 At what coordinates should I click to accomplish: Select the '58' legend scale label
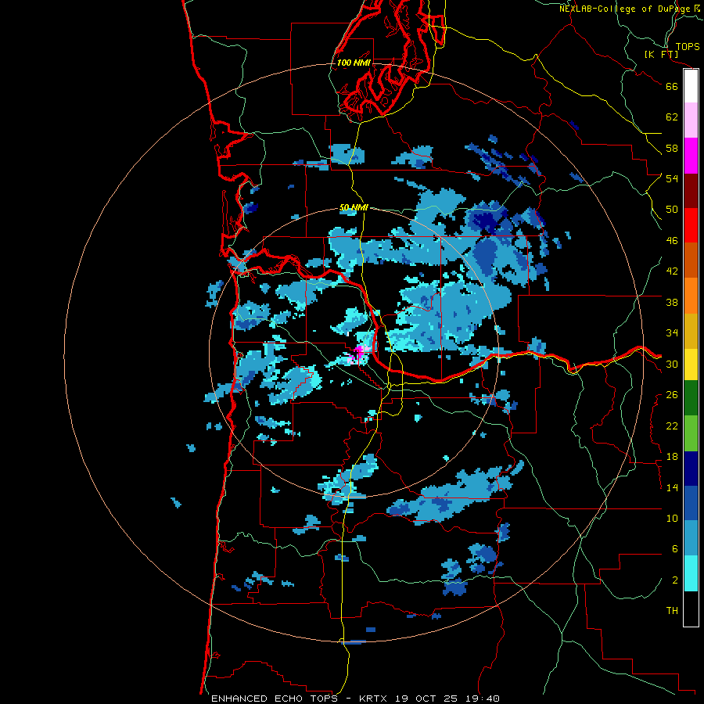pos(672,148)
